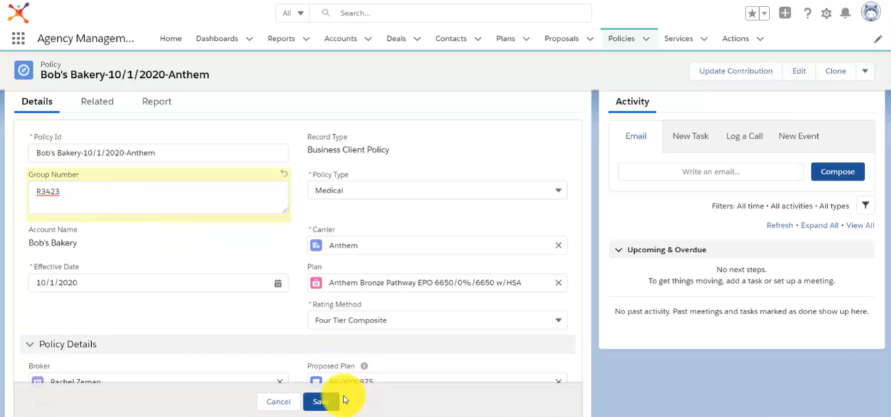891x417 pixels.
Task: Open the Policy Type dropdown
Action: click(558, 190)
